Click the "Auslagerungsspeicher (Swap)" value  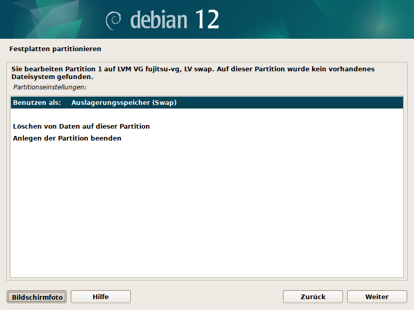124,103
